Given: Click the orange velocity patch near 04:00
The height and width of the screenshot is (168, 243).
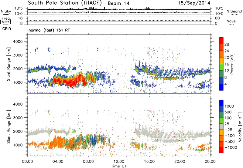Looking at the screenshot, I should (x=58, y=142).
